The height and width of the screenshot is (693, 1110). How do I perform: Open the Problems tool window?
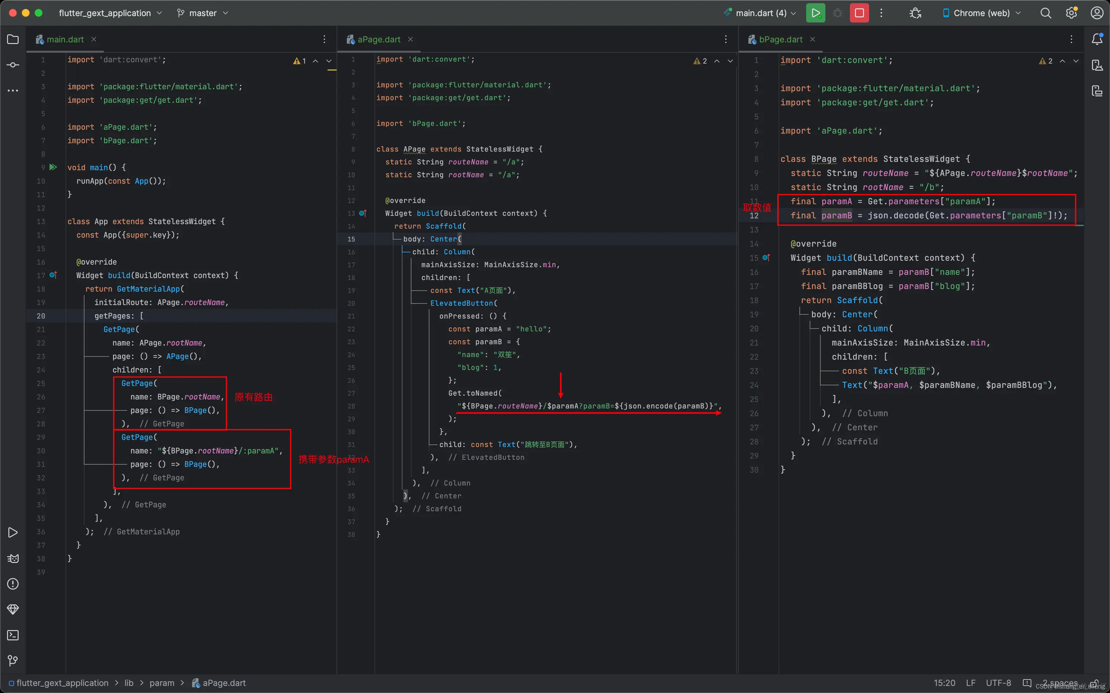pyautogui.click(x=13, y=584)
